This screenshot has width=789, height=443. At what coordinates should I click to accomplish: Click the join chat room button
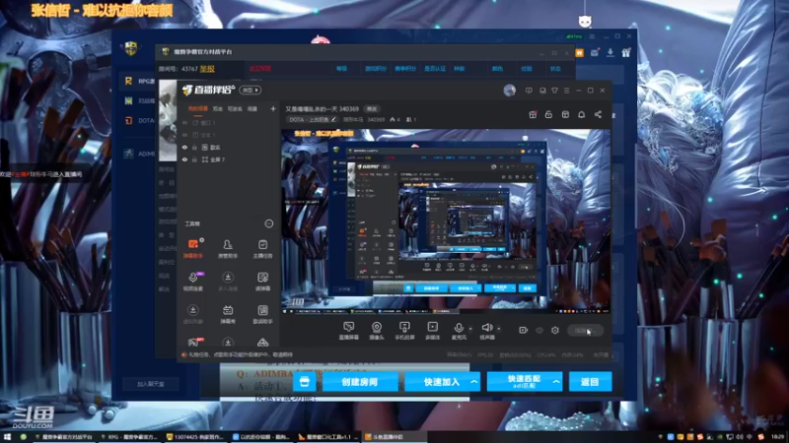tap(151, 384)
